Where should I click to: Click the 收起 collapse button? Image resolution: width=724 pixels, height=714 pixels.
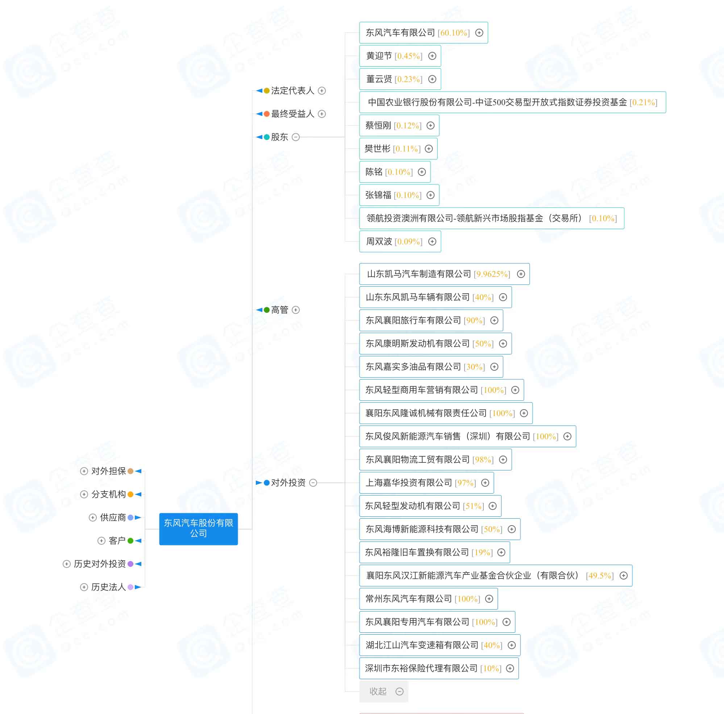383,692
